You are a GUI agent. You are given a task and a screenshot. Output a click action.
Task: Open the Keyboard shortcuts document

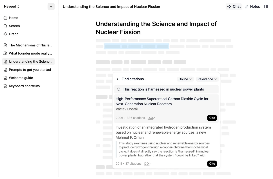(24, 86)
